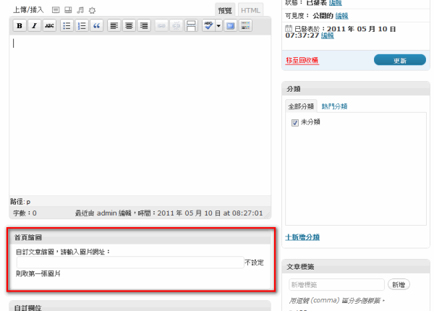Image resolution: width=434 pixels, height=311 pixels.
Task: Click the calendar icon beside 已發表於
Action: pos(289,28)
